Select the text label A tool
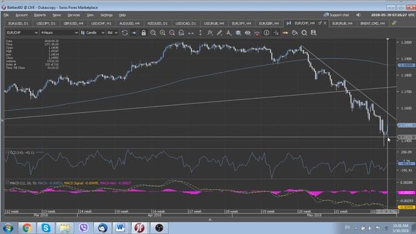416x234 pixels. click(x=228, y=32)
